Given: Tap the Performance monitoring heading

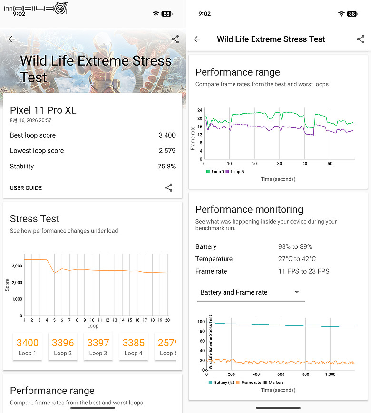Looking at the screenshot, I should click(249, 209).
